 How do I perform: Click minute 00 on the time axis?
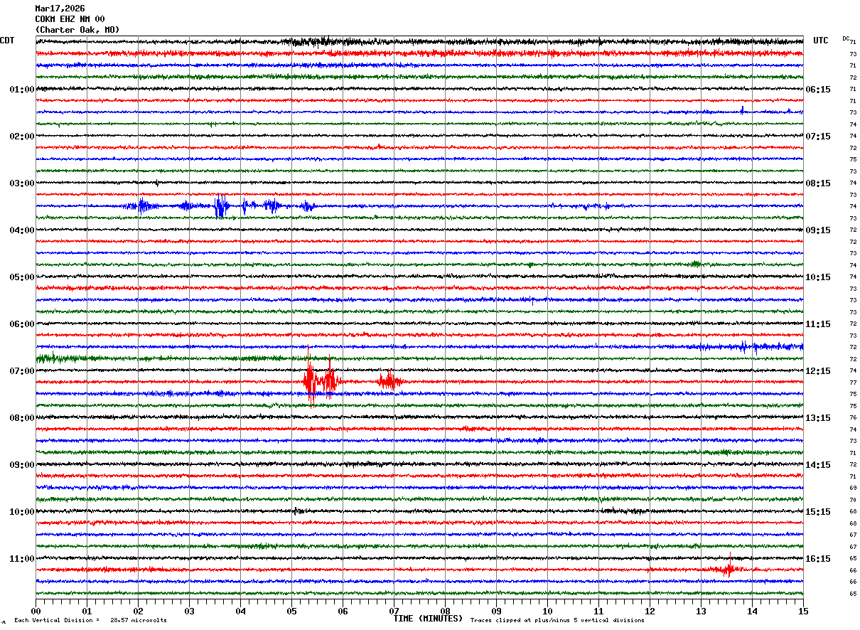[x=36, y=611]
